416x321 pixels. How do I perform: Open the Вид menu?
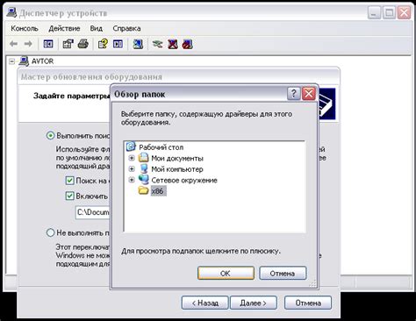(97, 28)
